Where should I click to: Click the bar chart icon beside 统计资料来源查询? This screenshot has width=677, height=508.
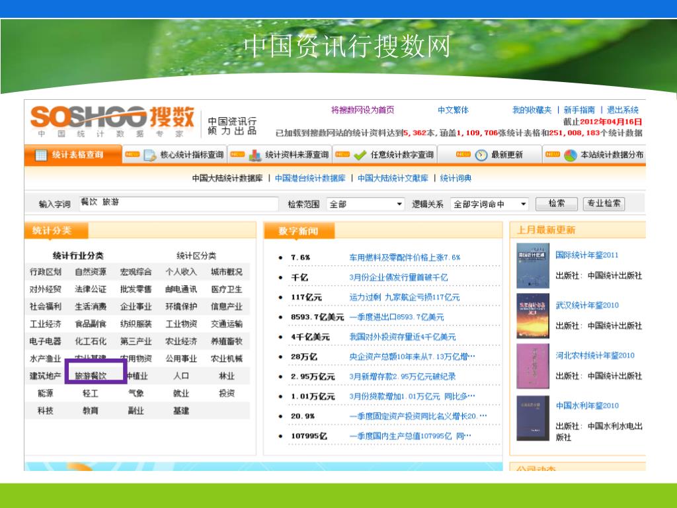coord(255,155)
